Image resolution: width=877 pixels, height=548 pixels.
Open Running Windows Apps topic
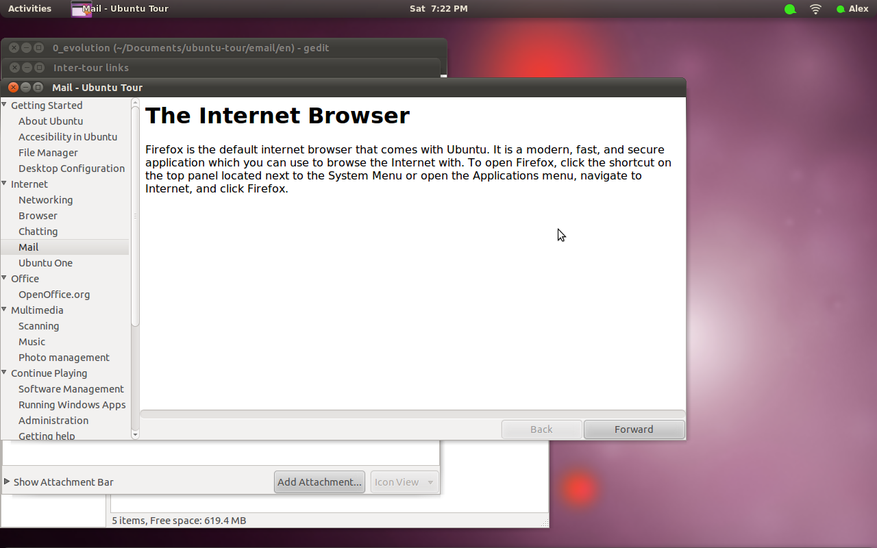(72, 405)
